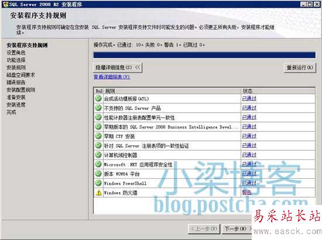The height and width of the screenshot is (240, 322).
Task: Select 安装进度 step in sidebar
Action: [16, 105]
